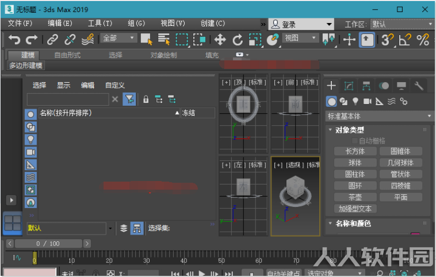Open the 视图 reference coordinate dropdown

point(300,38)
